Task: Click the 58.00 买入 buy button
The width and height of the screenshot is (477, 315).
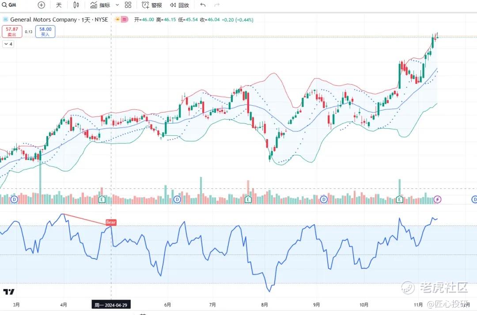Action: coord(45,32)
